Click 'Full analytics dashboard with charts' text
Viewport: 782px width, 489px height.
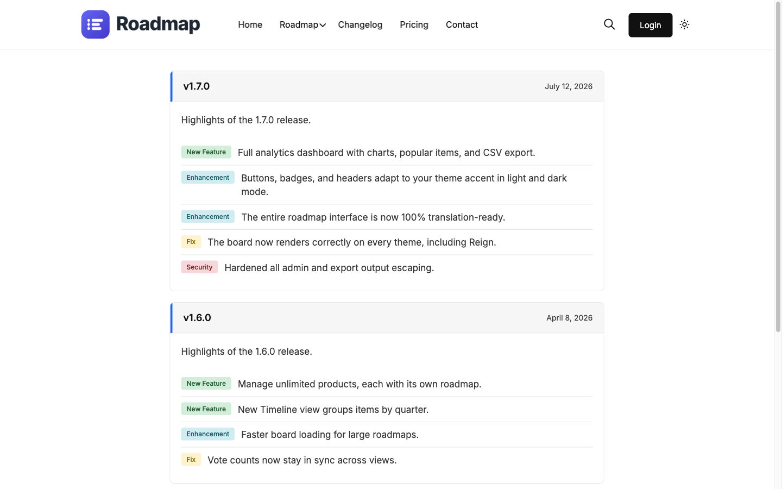click(x=387, y=153)
